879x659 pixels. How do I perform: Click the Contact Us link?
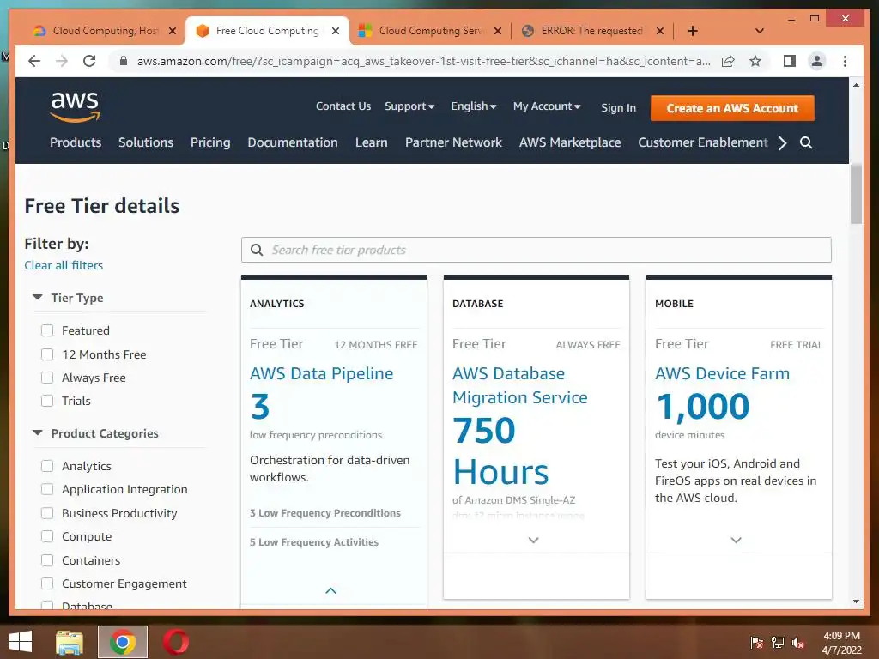[343, 106]
